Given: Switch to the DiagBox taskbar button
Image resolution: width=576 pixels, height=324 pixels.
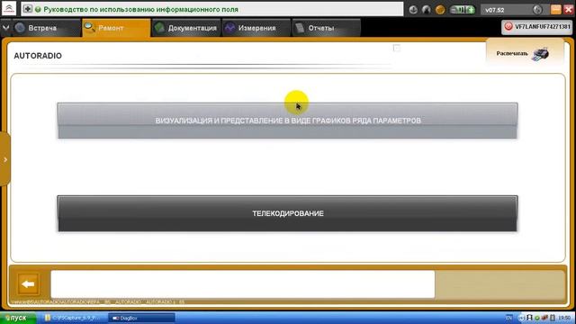Looking at the screenshot, I should tap(141, 318).
